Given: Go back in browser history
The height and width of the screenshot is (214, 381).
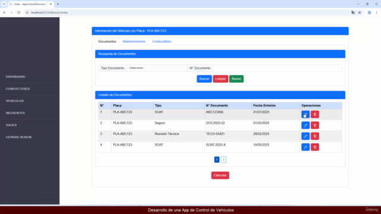Looking at the screenshot, I should tap(4, 12).
